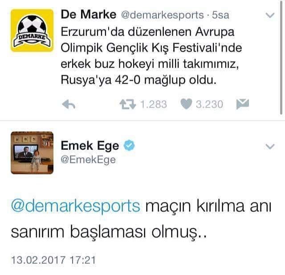285x275 pixels.
Task: Like the tweet with the heart icon
Action: [x=186, y=104]
